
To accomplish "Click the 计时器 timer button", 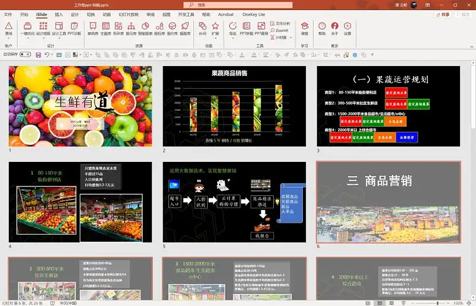I will click(278, 38).
